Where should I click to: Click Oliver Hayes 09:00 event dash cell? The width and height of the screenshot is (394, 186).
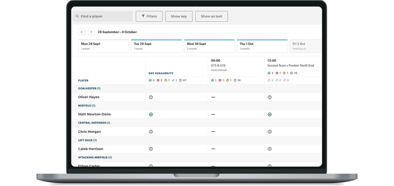[213, 97]
